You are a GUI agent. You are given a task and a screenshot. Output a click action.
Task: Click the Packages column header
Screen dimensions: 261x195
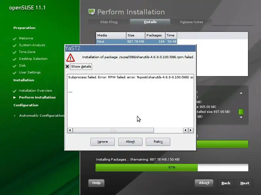(x=155, y=35)
